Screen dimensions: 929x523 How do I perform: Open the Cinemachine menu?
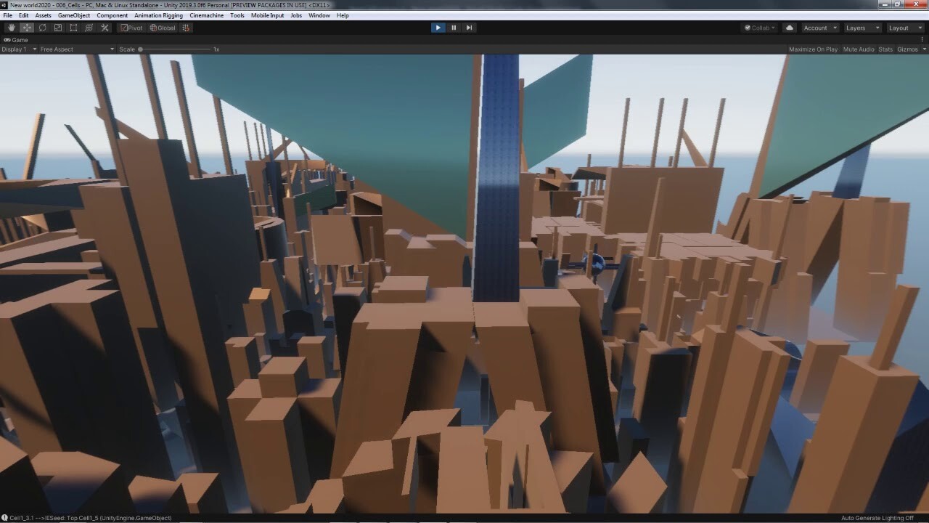click(x=207, y=15)
